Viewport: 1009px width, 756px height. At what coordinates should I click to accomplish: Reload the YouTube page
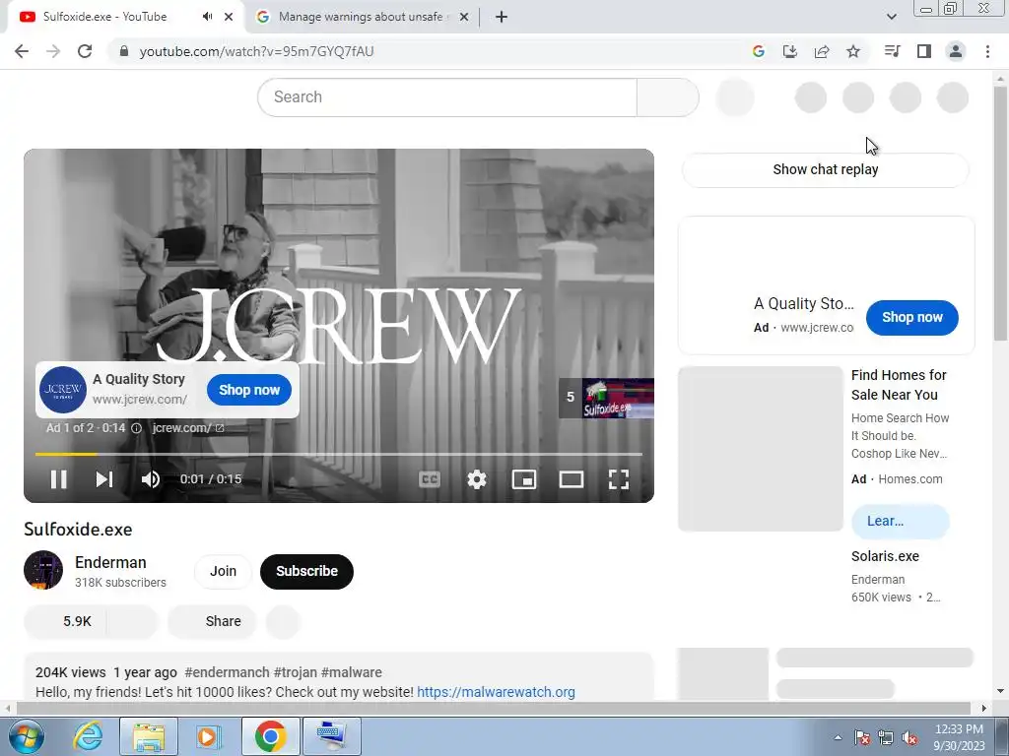pyautogui.click(x=85, y=51)
